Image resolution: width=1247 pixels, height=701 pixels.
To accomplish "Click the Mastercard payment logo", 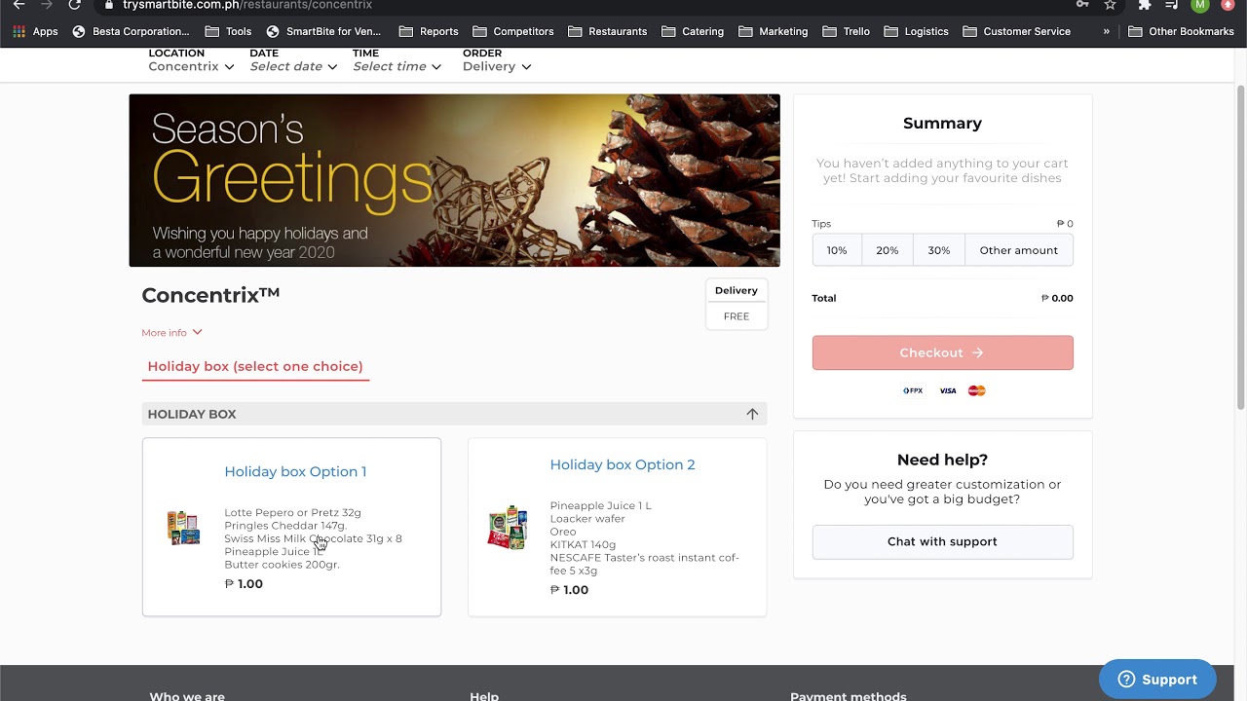I will 977,390.
